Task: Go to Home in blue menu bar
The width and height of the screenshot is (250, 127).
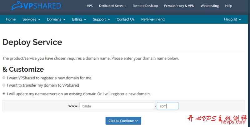Action: pos(11,19)
